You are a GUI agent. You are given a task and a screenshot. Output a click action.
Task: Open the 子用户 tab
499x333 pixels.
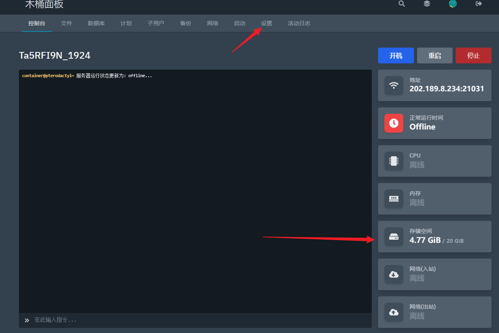156,23
